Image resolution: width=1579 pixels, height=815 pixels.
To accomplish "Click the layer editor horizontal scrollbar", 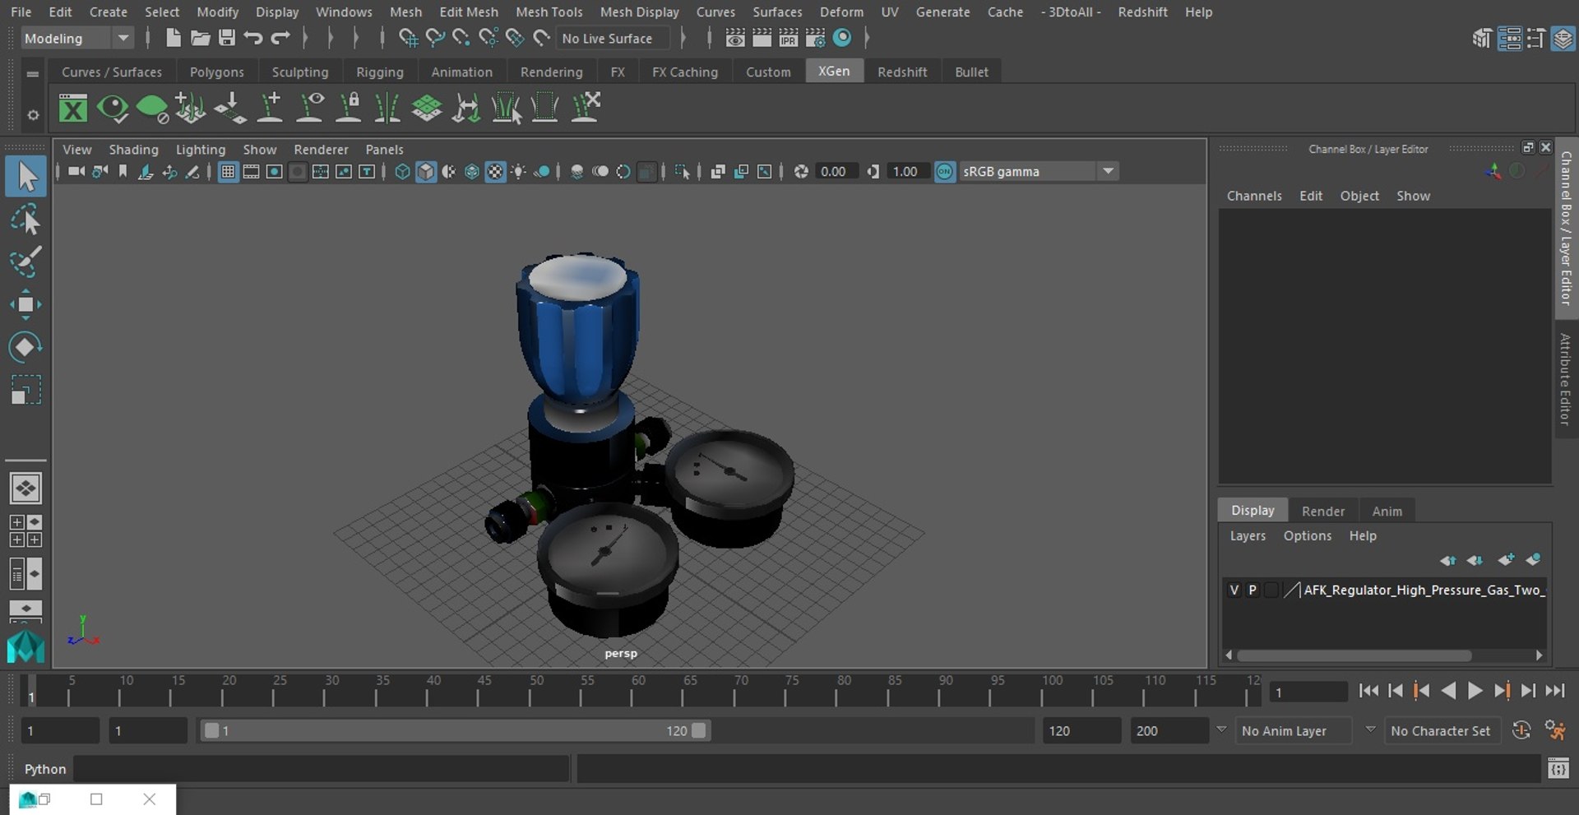I will [x=1354, y=655].
